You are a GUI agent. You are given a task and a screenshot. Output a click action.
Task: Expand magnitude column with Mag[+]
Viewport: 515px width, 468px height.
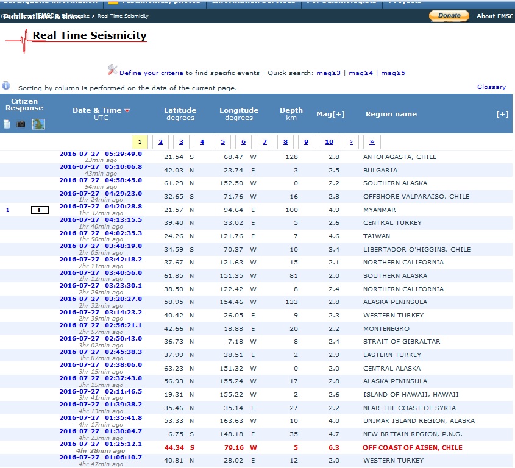(x=330, y=114)
